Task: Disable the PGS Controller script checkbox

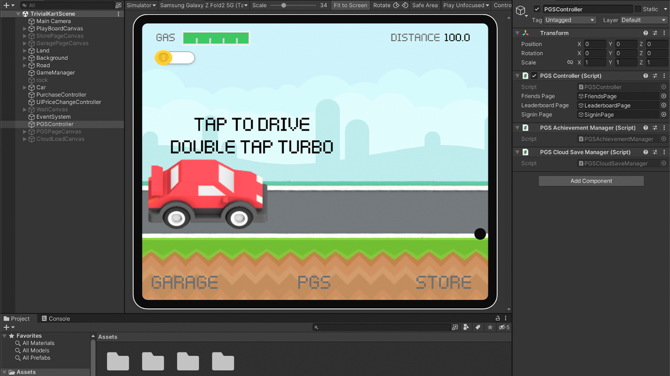Action: (534, 76)
